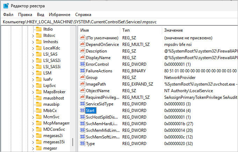Screen dimensions: 238x152
Task: Click the string icon of DisplayName value
Action: tap(82, 58)
